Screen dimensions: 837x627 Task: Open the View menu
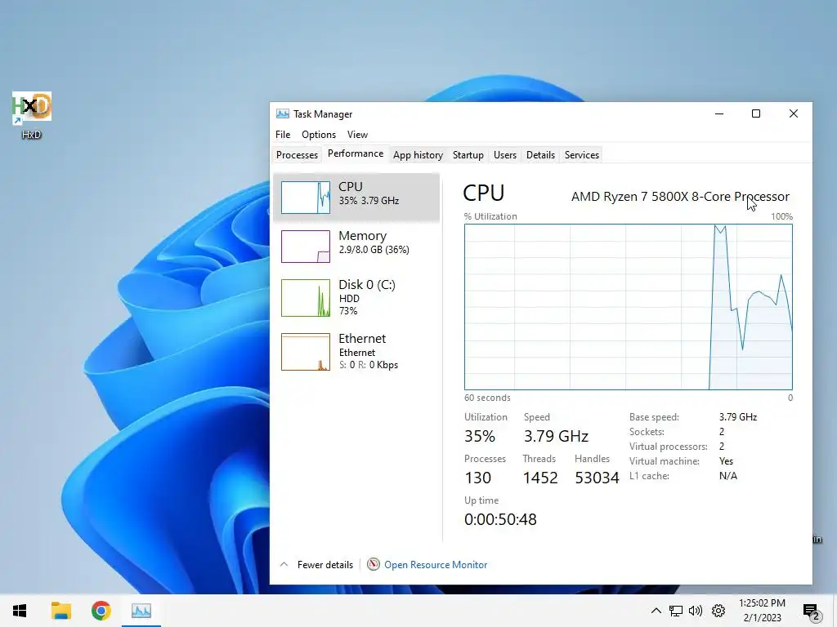pyautogui.click(x=358, y=135)
